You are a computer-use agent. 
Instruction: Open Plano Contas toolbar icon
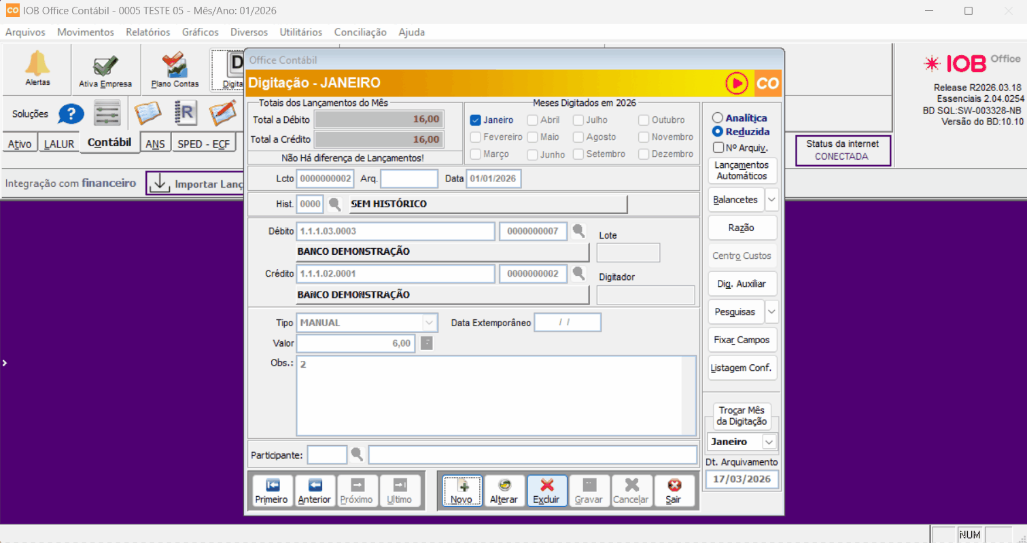point(175,66)
